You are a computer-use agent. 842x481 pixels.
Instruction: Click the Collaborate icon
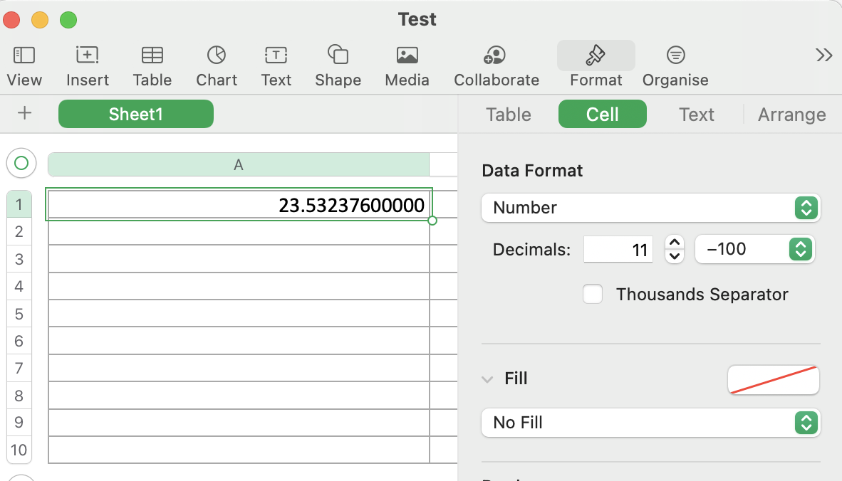pos(496,55)
